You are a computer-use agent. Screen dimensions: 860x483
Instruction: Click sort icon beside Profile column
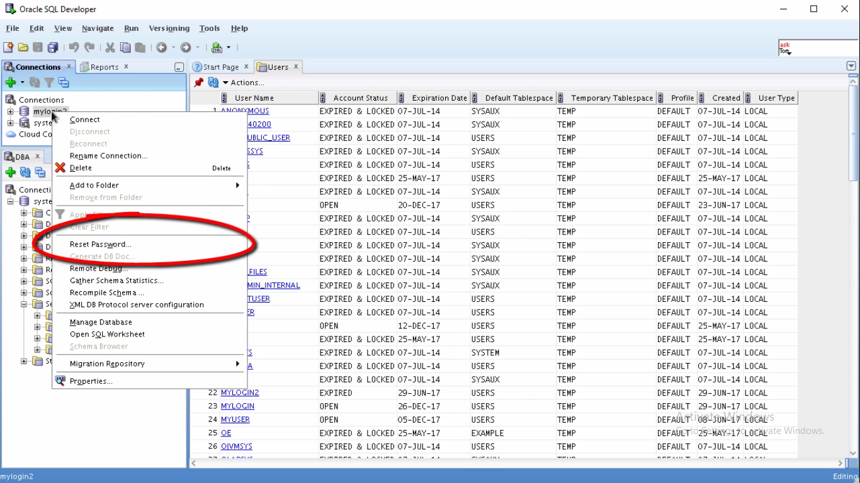click(660, 98)
